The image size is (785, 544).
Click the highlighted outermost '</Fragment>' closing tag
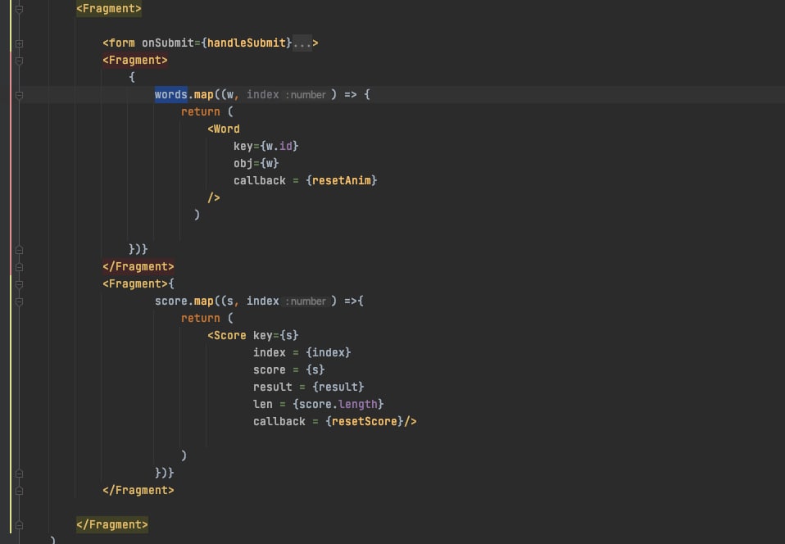(112, 524)
